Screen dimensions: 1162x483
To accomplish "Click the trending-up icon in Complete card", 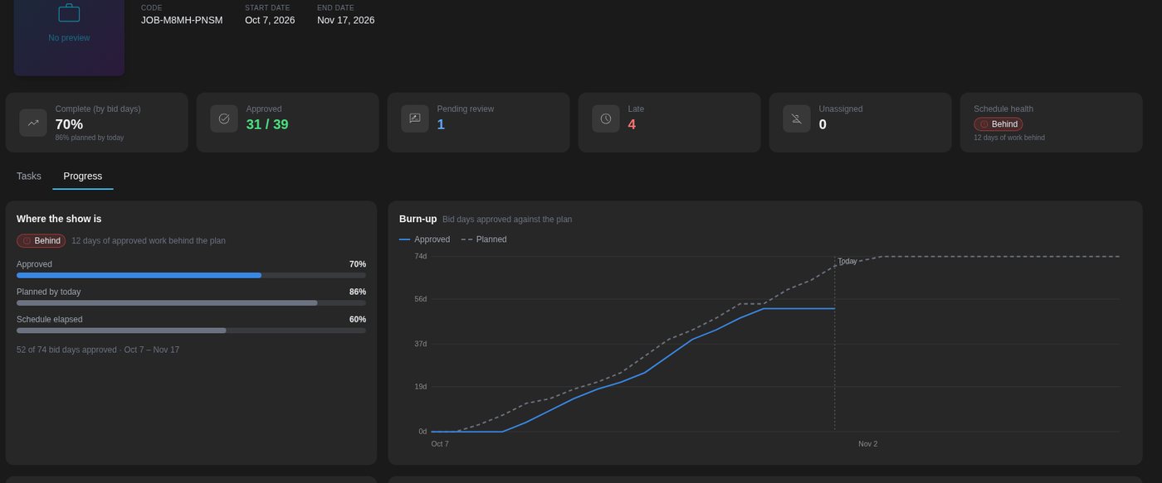I will [33, 122].
